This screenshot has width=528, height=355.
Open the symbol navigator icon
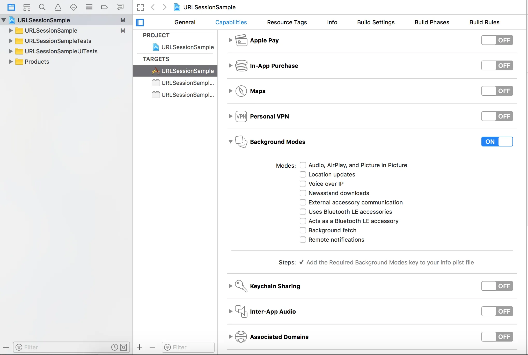27,7
